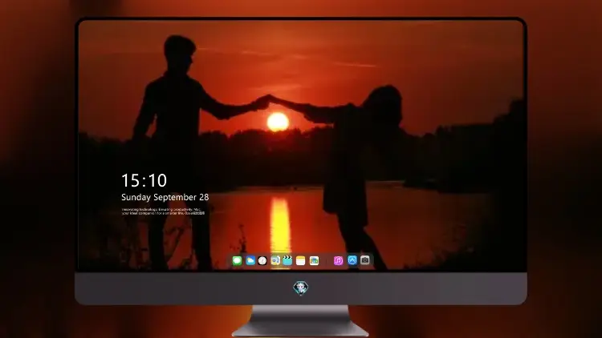Open the photo gallery icon in the dock
Viewport: 602px width, 338px height.
[314, 260]
